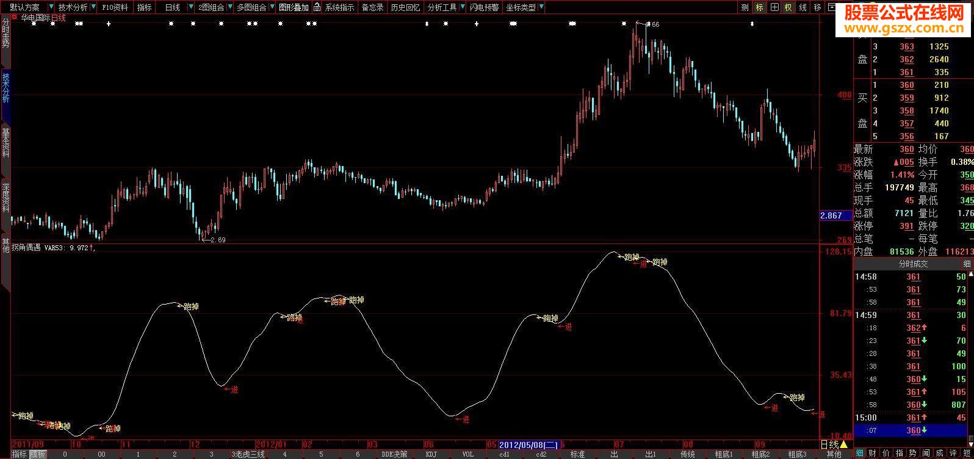Click the 细 icon in trade list header
The height and width of the screenshot is (459, 974).
(x=966, y=264)
